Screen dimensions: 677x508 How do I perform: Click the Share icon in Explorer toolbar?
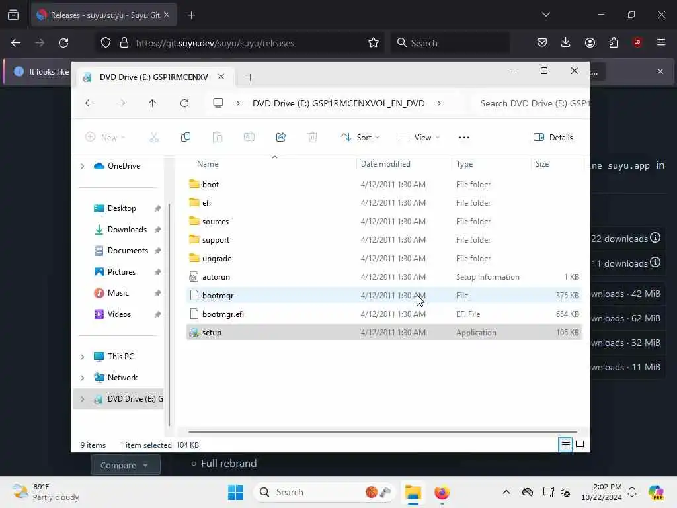[x=280, y=138]
